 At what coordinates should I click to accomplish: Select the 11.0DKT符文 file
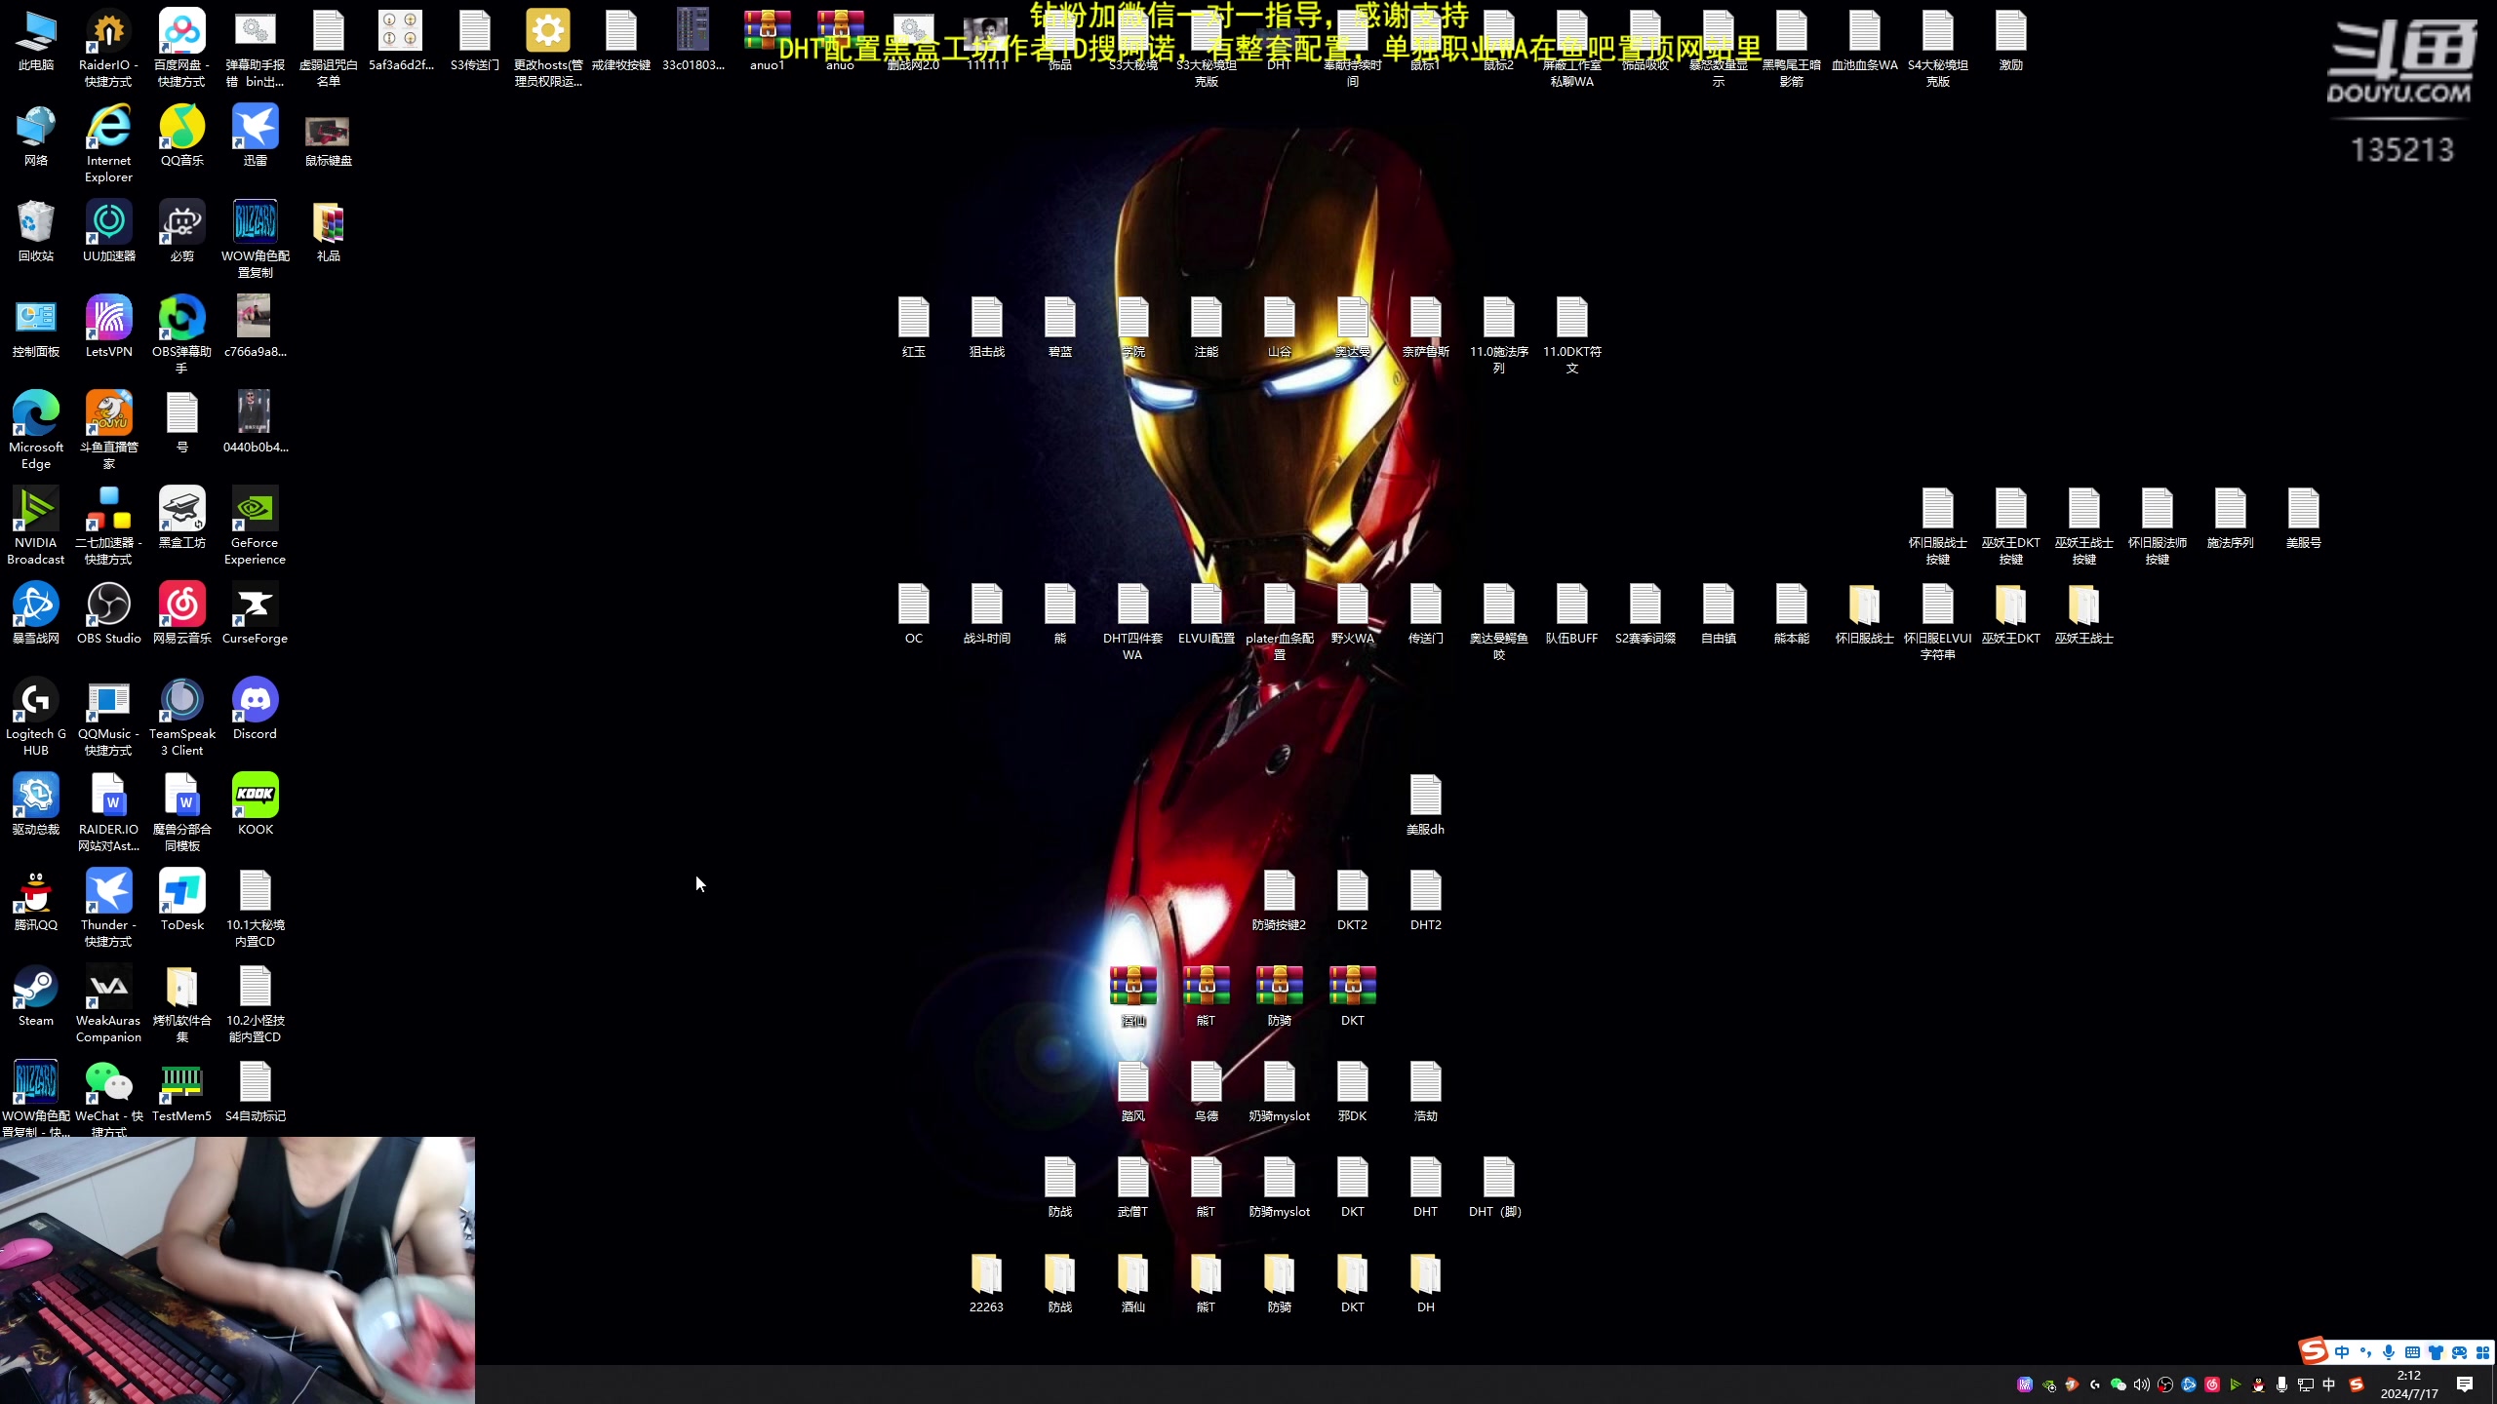[x=1572, y=335]
